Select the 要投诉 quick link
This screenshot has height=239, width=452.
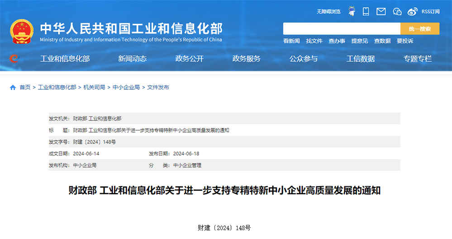(405, 41)
